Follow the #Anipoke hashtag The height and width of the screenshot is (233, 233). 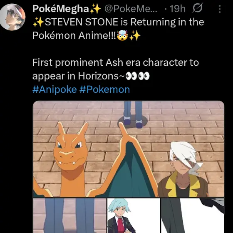point(55,89)
